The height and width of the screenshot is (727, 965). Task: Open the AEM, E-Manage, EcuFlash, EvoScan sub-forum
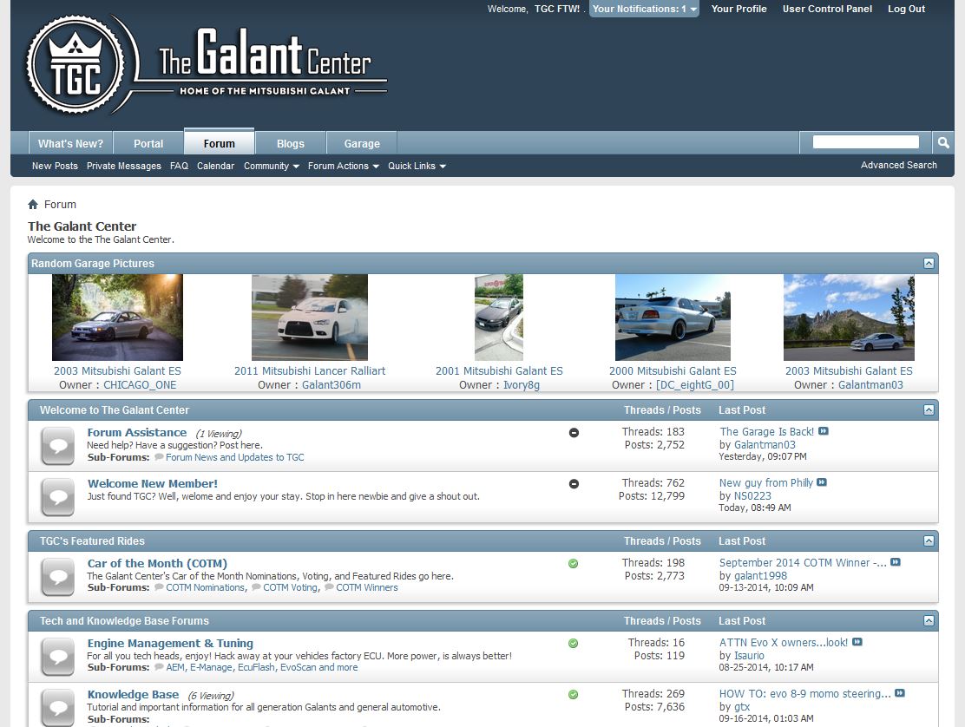pos(261,667)
